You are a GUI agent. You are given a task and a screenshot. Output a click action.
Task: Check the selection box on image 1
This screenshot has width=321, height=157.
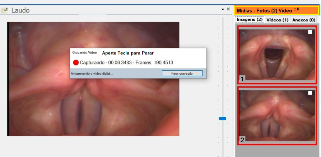(310, 32)
